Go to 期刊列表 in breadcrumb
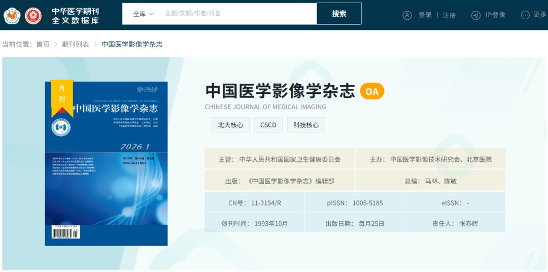Viewport: 548px width, 272px height. (x=76, y=44)
